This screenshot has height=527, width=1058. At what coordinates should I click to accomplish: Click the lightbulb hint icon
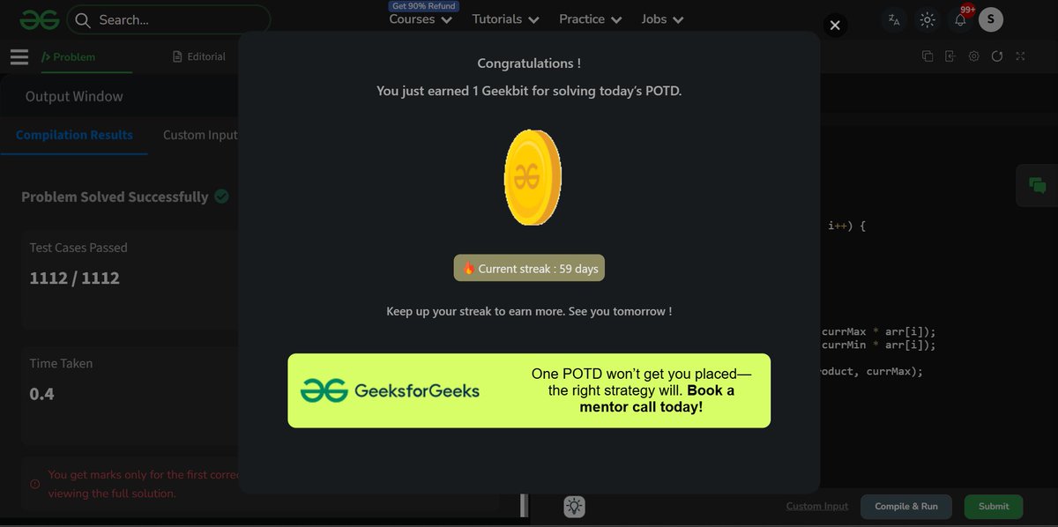(574, 506)
